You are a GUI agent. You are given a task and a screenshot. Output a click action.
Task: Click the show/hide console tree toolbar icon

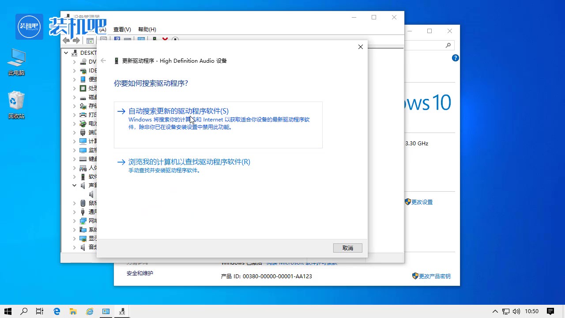click(90, 41)
